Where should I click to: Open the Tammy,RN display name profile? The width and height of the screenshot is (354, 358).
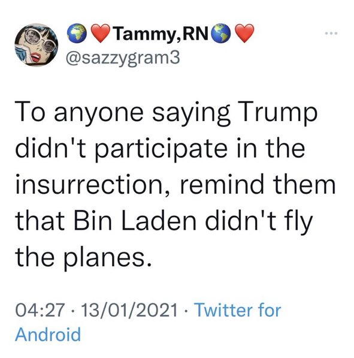(x=162, y=34)
